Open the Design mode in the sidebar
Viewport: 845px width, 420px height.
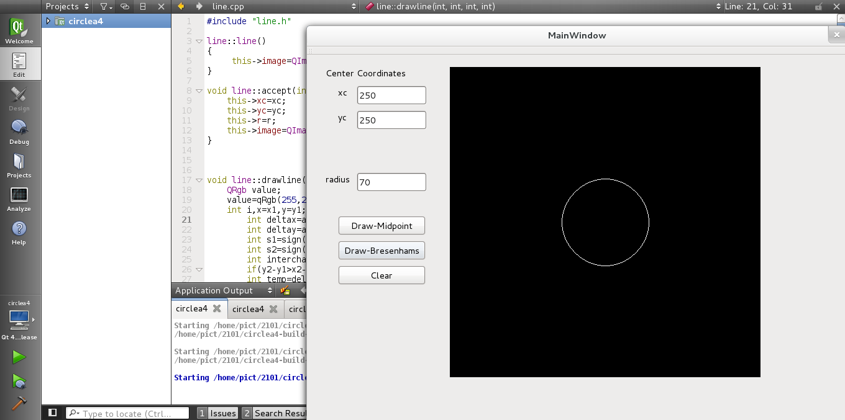(19, 97)
